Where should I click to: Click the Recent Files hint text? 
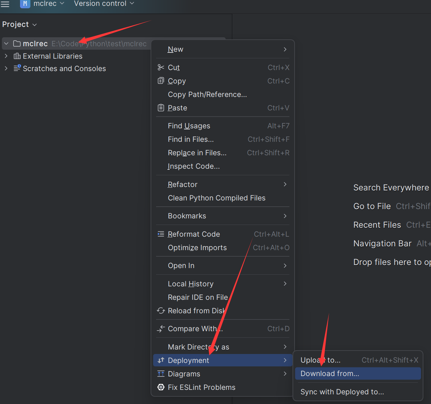(x=377, y=225)
